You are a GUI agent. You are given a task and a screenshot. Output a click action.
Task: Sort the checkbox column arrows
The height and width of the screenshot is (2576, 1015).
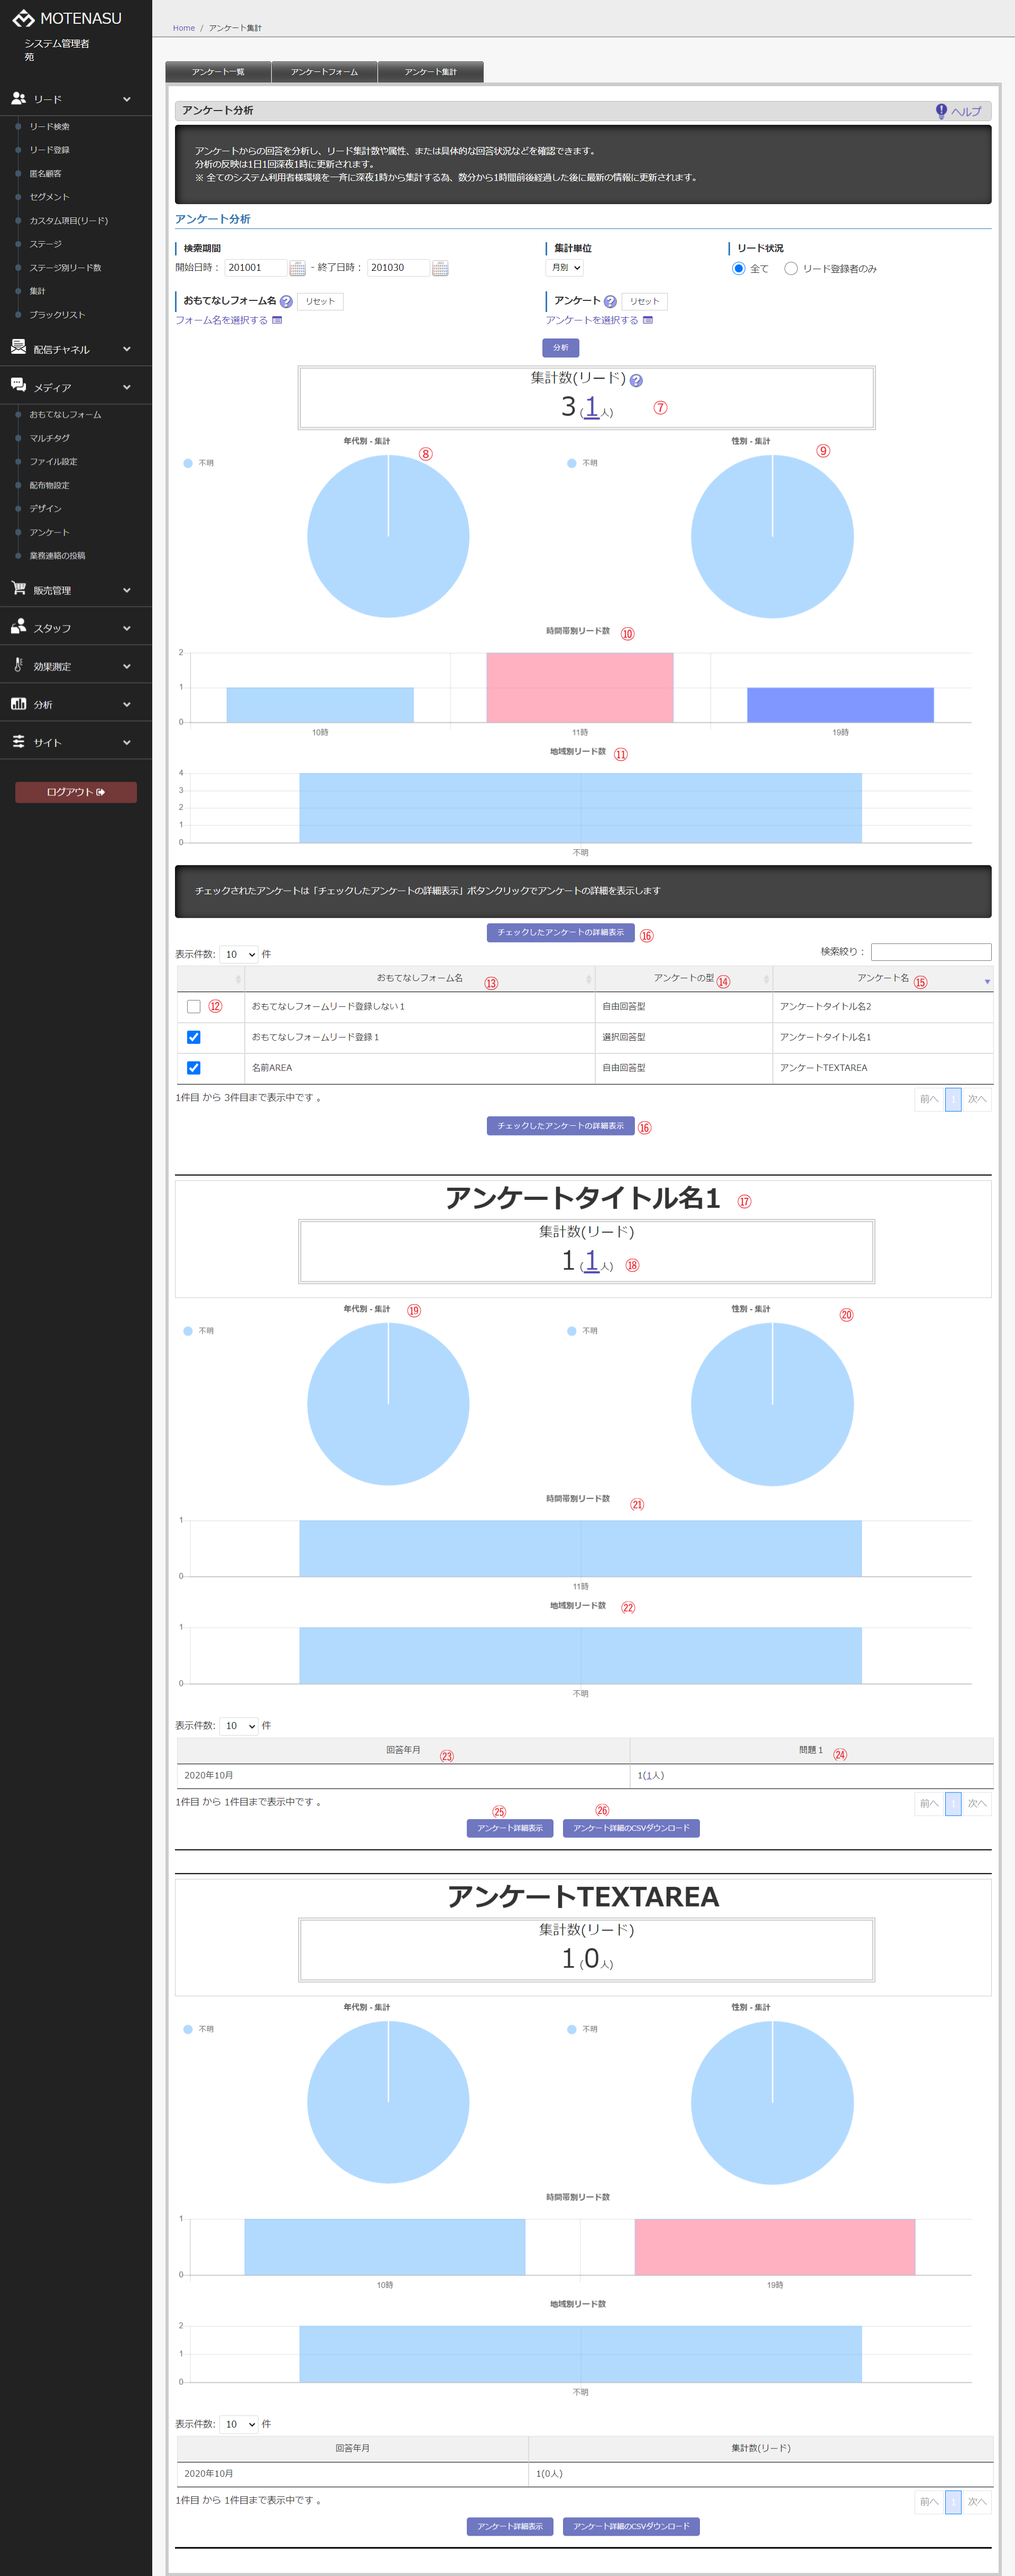click(x=238, y=979)
